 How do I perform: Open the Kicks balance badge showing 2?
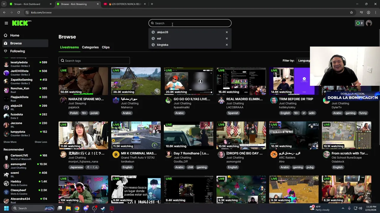pyautogui.click(x=359, y=23)
